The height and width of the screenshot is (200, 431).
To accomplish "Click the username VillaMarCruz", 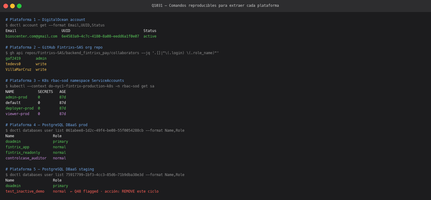I will point(18,70).
